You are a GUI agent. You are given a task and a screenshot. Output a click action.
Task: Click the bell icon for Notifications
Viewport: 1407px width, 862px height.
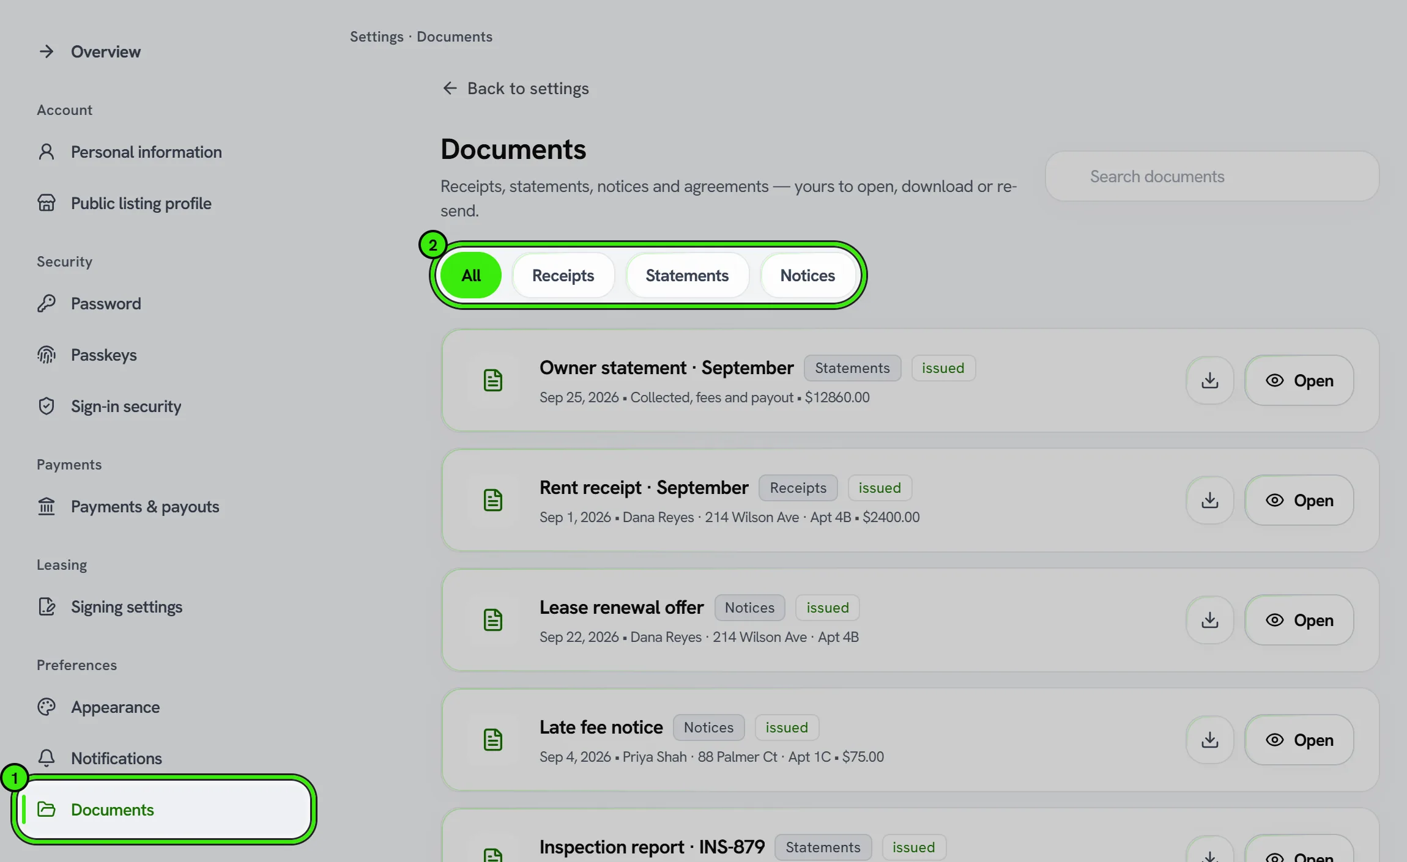pos(46,758)
